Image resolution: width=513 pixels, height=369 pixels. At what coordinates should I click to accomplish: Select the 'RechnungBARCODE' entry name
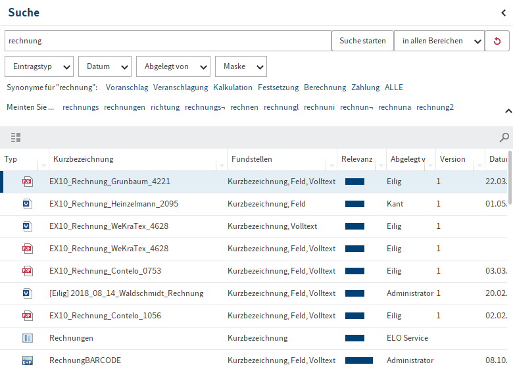point(85,360)
